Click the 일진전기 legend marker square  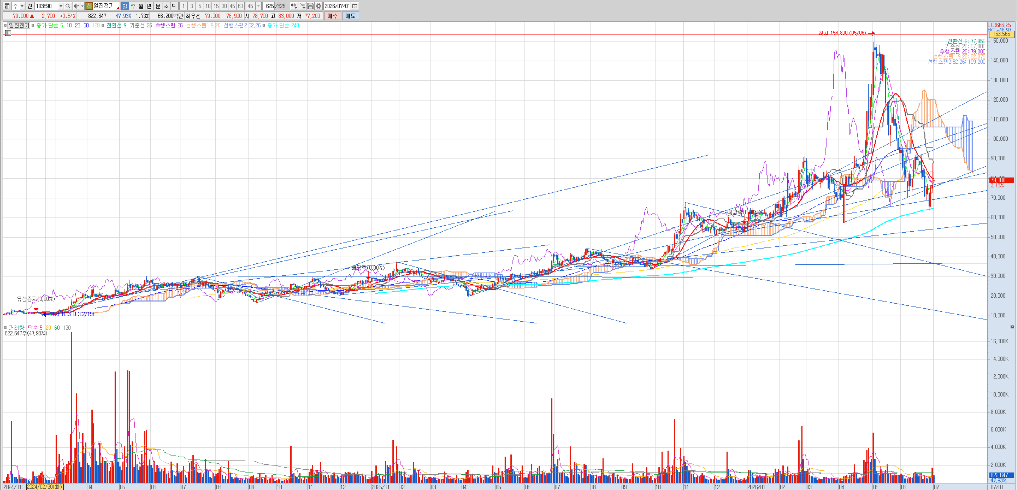[x=5, y=25]
